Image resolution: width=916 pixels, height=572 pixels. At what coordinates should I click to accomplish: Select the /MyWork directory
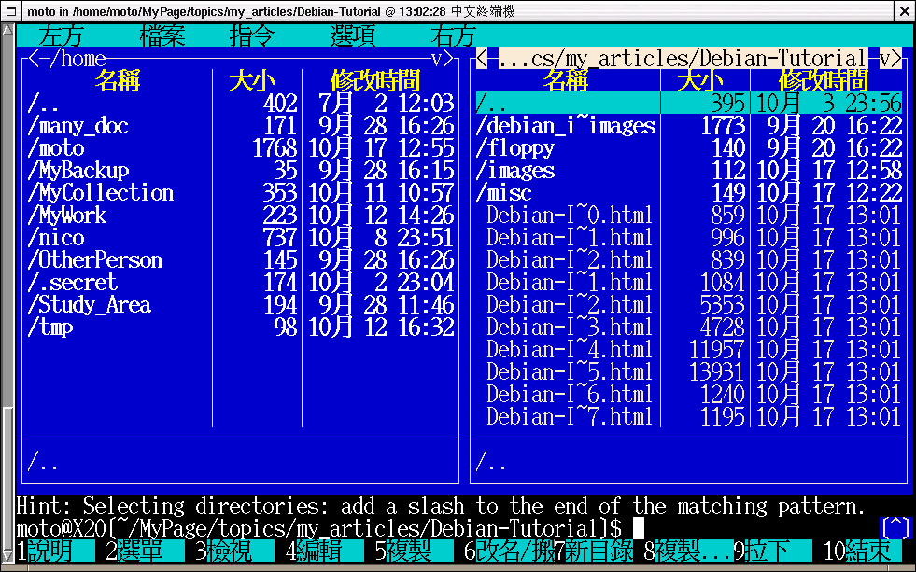coord(241,215)
